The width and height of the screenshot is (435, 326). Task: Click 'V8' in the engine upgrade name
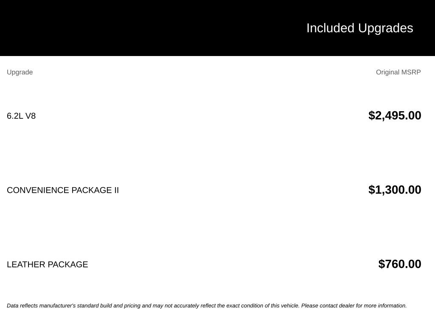click(31, 116)
